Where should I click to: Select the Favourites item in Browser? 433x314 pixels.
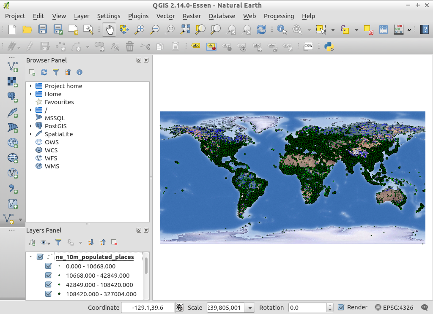tap(59, 102)
